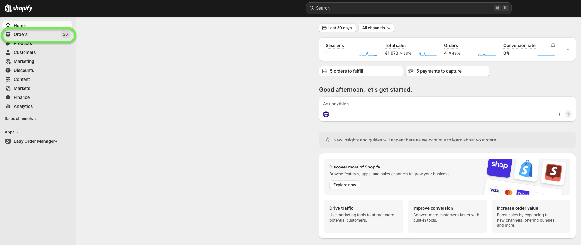The width and height of the screenshot is (581, 245).
Task: Expand the Sales channels section
Action: click(x=21, y=119)
